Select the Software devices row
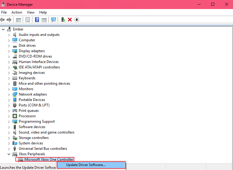Image resolution: width=233 pixels, height=170 pixels. click(32, 127)
